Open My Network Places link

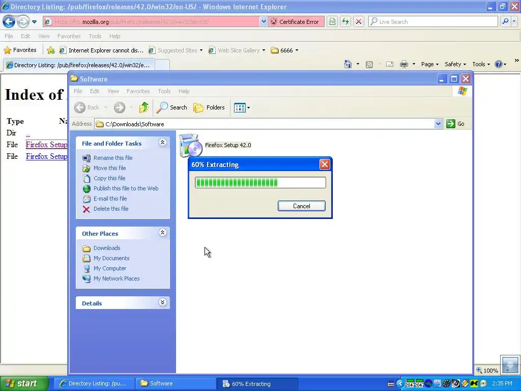click(117, 278)
